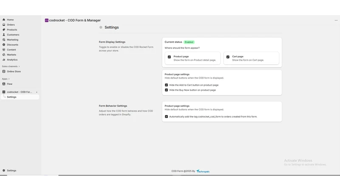The image size is (340, 191).
Task: Click the Flow app icon
Action: 4,84
